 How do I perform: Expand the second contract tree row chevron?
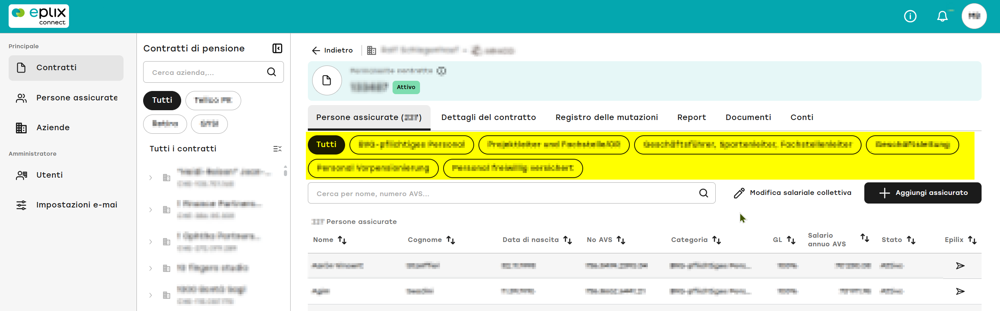click(x=151, y=210)
